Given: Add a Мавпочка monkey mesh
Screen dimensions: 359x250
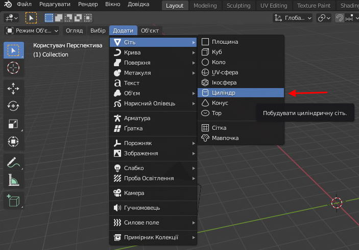Looking at the screenshot, I should click(241, 138).
